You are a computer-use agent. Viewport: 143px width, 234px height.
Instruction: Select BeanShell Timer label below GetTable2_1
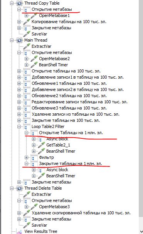(61, 151)
